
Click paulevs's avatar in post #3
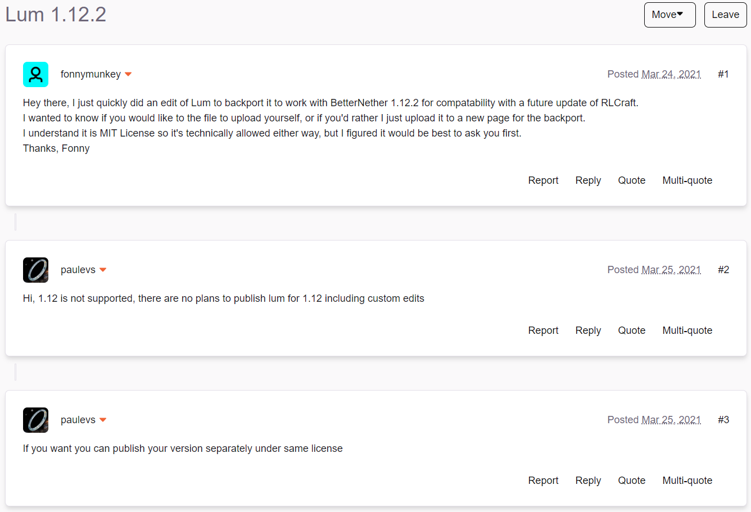(x=35, y=420)
